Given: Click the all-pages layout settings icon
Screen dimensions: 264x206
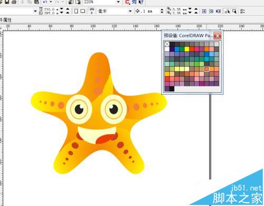Looking at the screenshot, I should (x=92, y=11).
